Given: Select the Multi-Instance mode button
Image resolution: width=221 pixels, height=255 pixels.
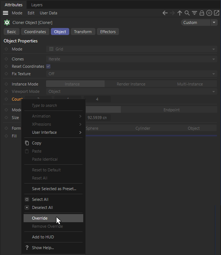Looking at the screenshot, I should tap(190, 84).
